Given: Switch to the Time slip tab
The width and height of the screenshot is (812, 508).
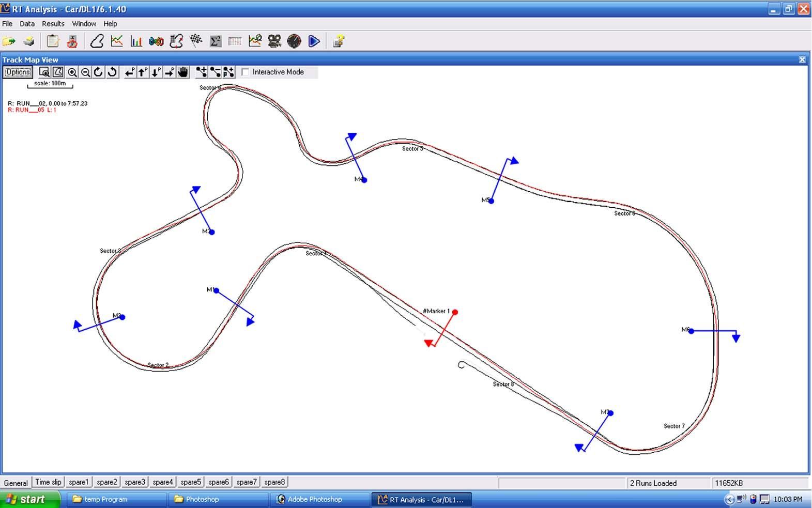Looking at the screenshot, I should coord(48,482).
